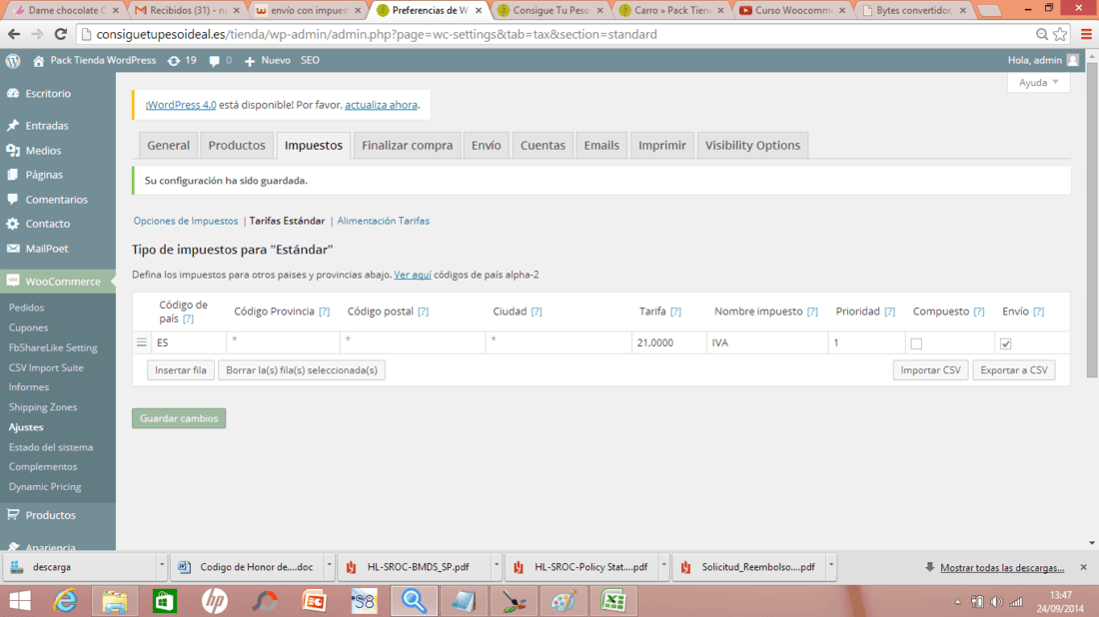This screenshot has height=617, width=1099.
Task: Switch to the General settings tab
Action: tap(168, 145)
